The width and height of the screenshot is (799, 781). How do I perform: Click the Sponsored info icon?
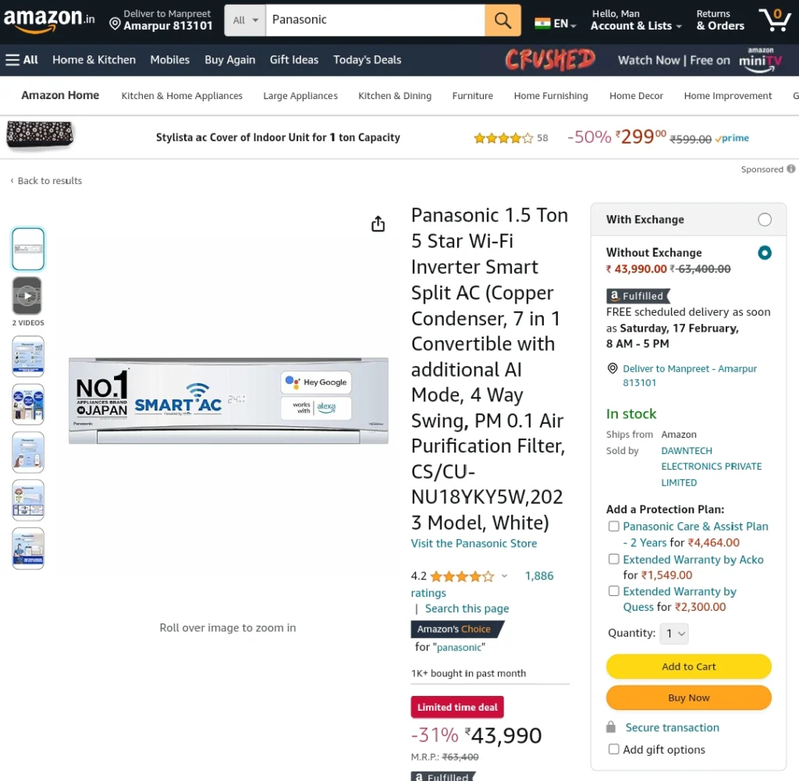(790, 169)
